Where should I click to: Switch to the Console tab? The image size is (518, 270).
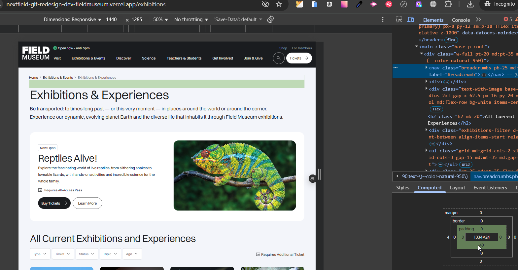click(x=461, y=20)
